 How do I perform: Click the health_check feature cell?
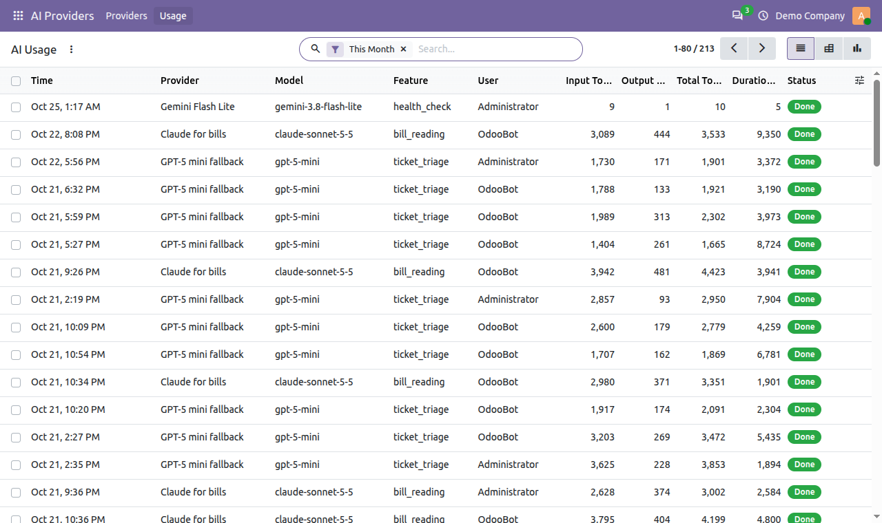(422, 107)
